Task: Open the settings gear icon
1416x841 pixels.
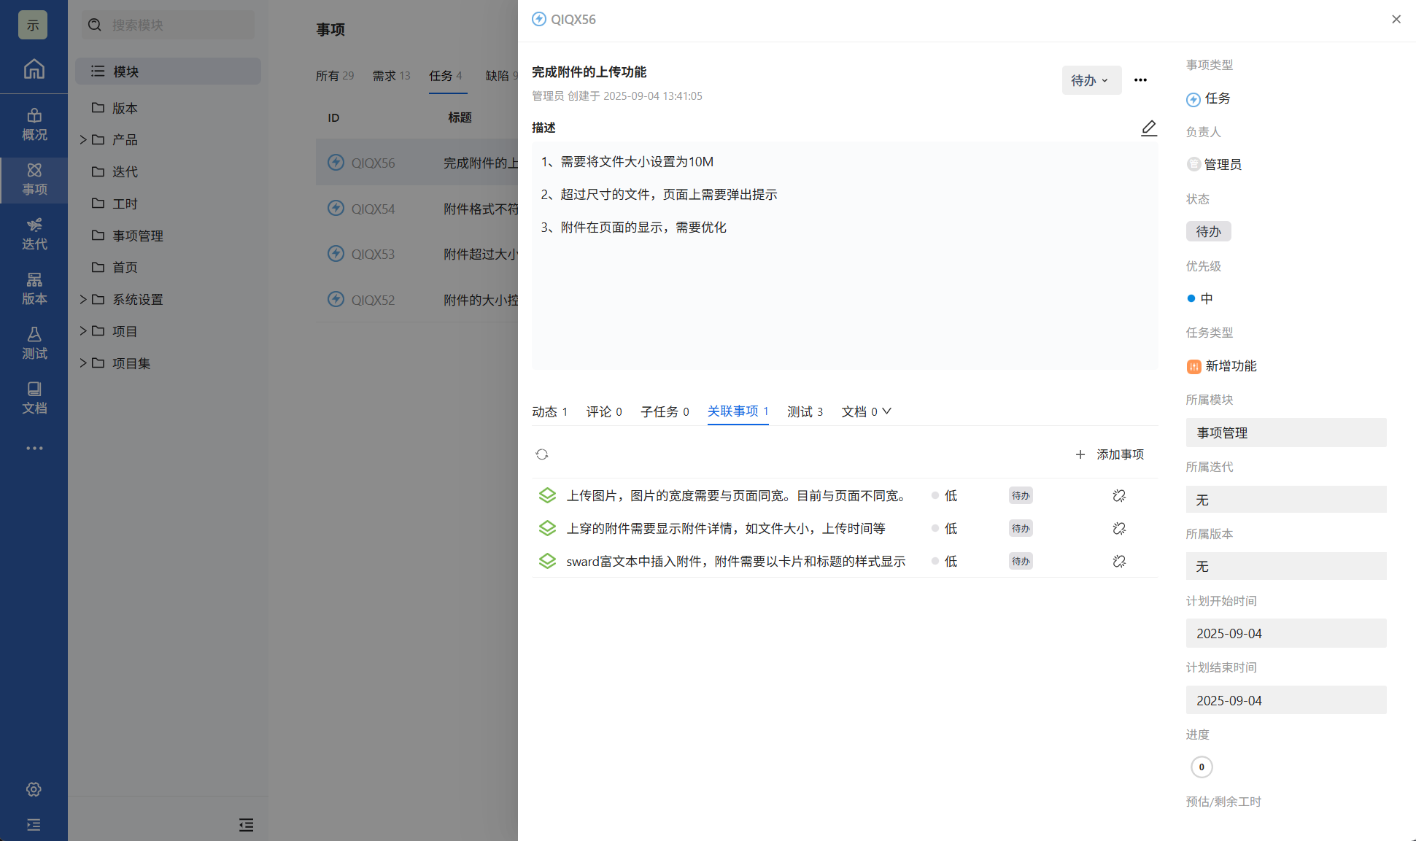Action: [x=34, y=789]
